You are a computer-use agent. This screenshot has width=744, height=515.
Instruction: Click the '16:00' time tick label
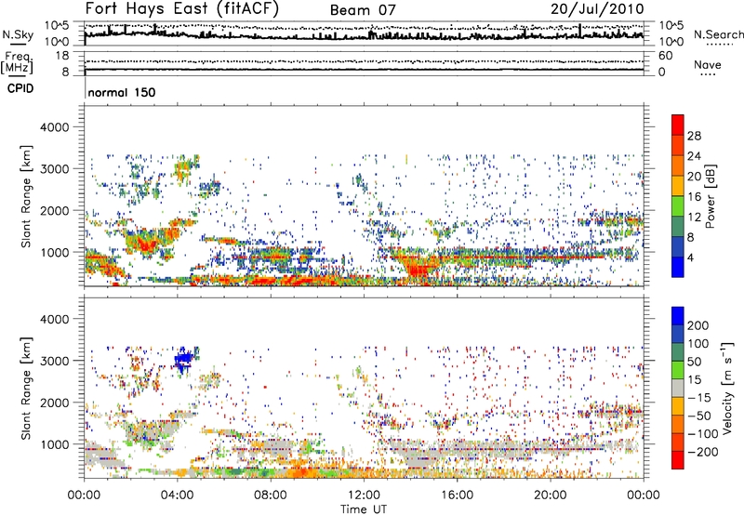coord(457,495)
